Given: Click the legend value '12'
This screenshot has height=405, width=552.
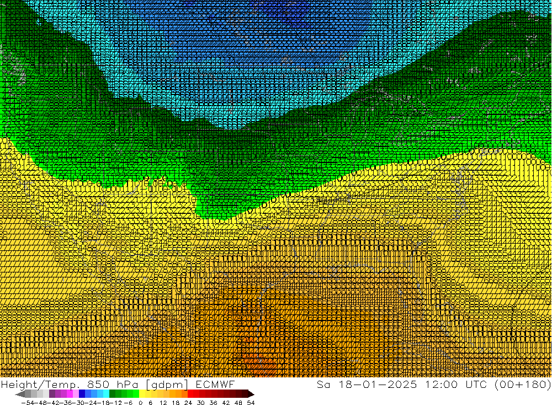Looking at the screenshot, I should [163, 403].
